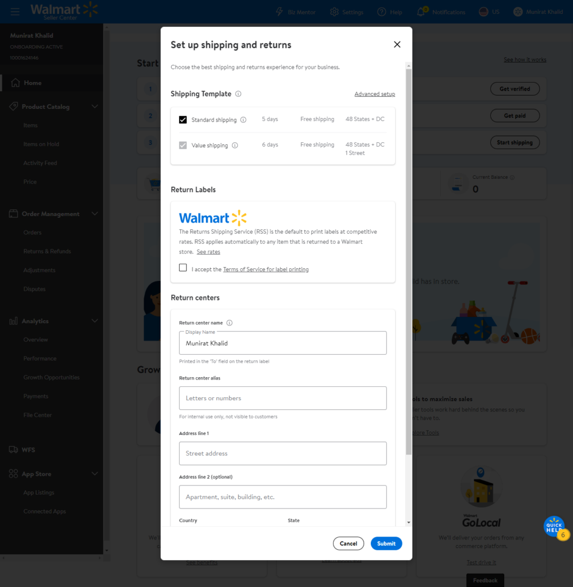The height and width of the screenshot is (587, 573).
Task: Open the Munirat Khalid profile avatar
Action: (x=518, y=12)
